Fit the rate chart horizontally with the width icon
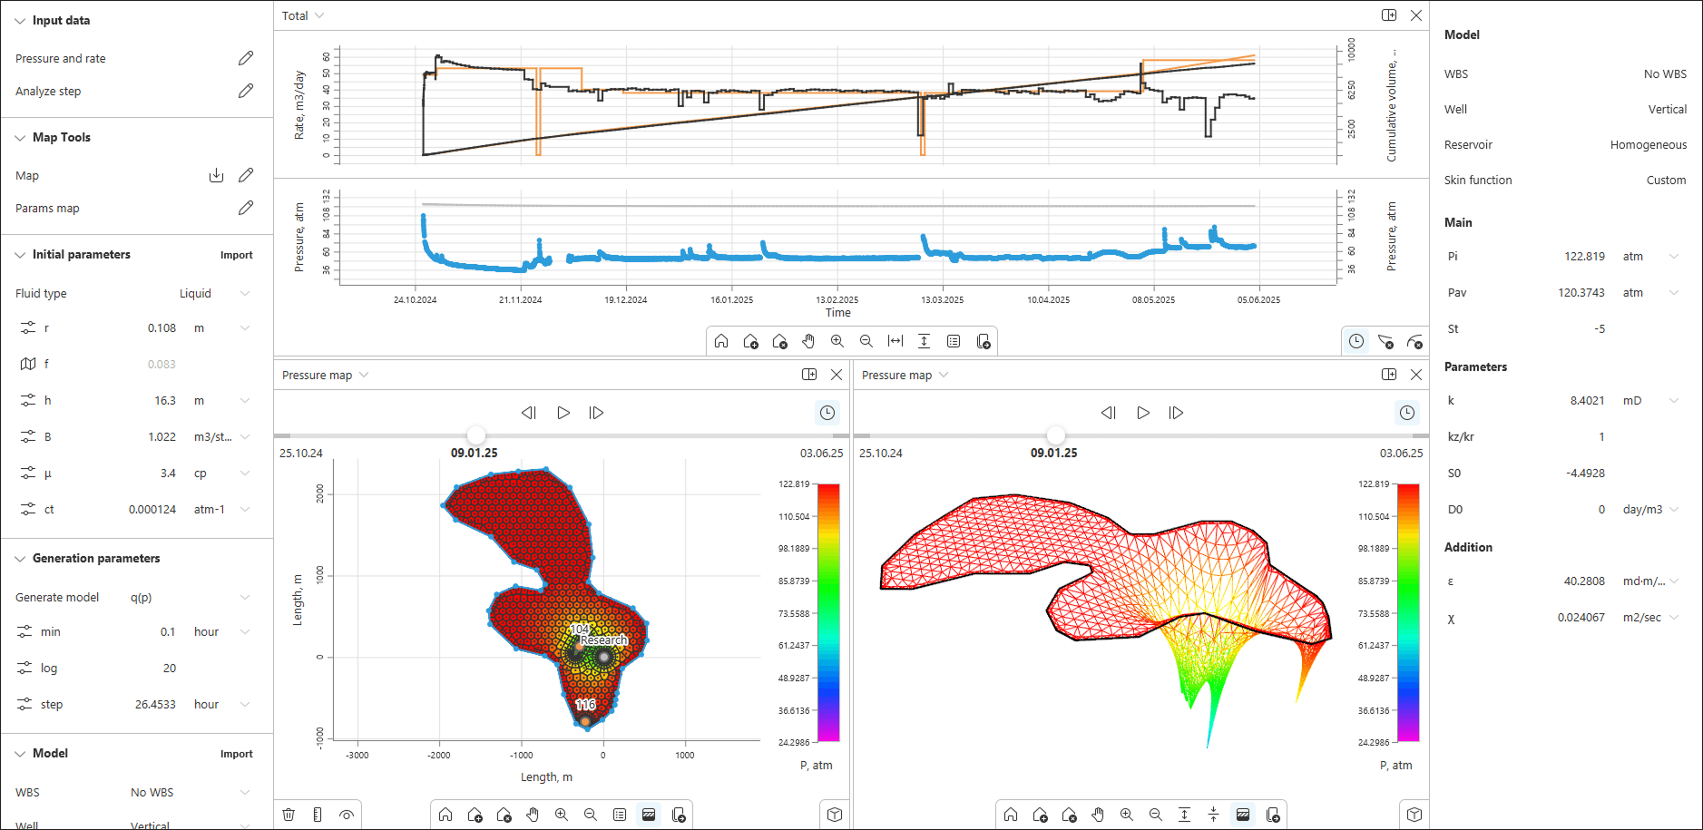1703x830 pixels. click(896, 341)
